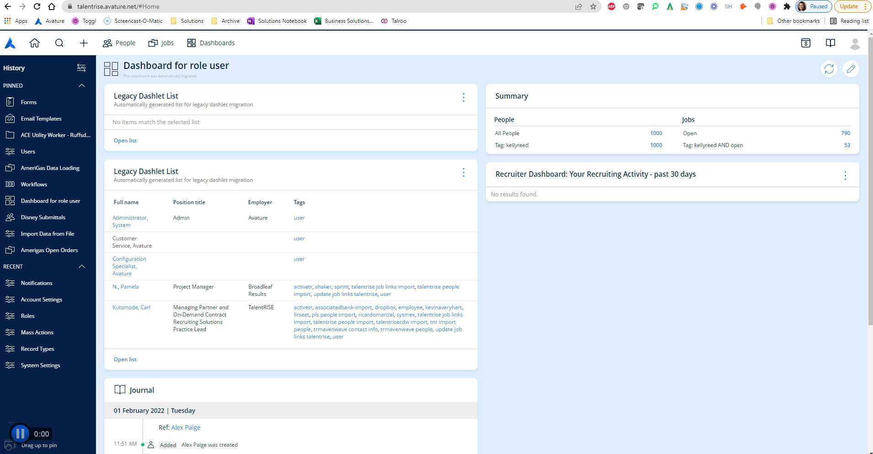Click Open list under Legacy Dashlet List
873x454 pixels.
tap(125, 140)
